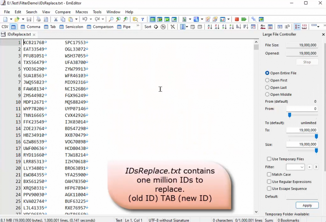The width and height of the screenshot is (326, 222).
Task: Click the Undo arrow icon
Action: (84, 19)
